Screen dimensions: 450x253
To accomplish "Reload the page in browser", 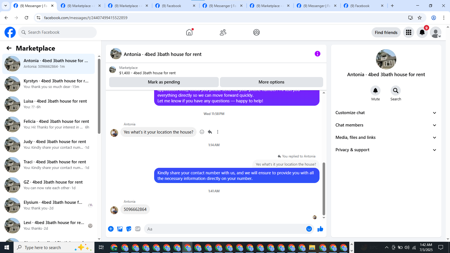I will coord(26,18).
